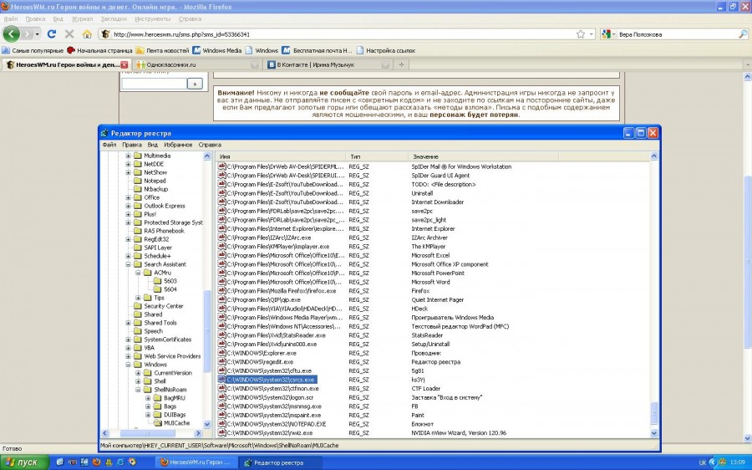Expand the Outlook Express registry key
Screen dimensions: 752x470
pyautogui.click(x=128, y=206)
